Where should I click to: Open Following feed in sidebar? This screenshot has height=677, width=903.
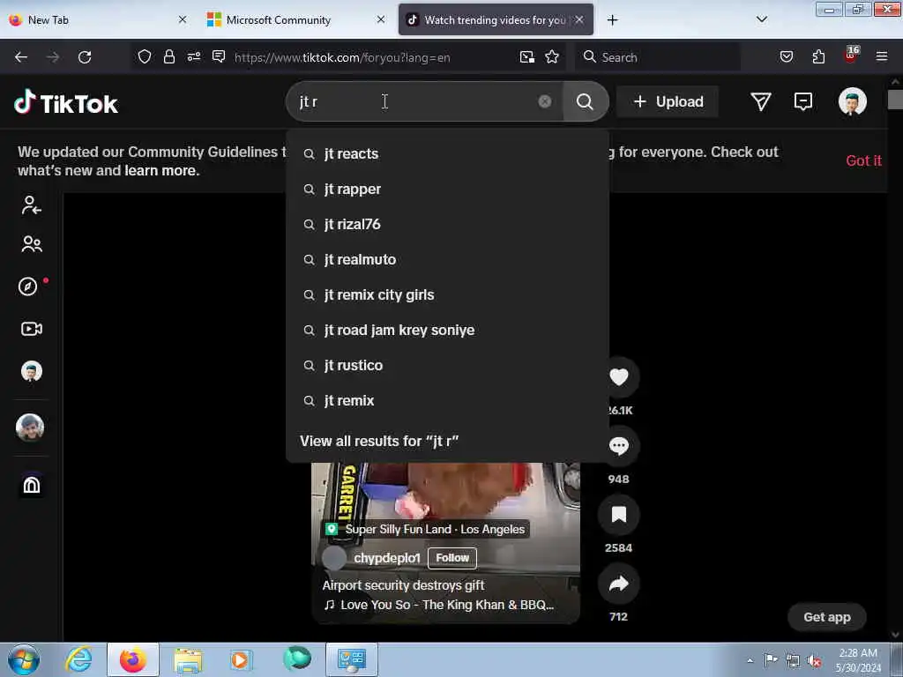click(x=31, y=205)
